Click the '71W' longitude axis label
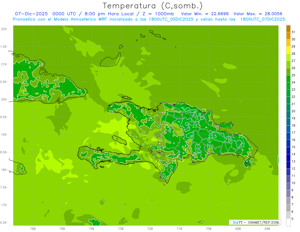Screen dimensions: 300x232 pos(179,229)
